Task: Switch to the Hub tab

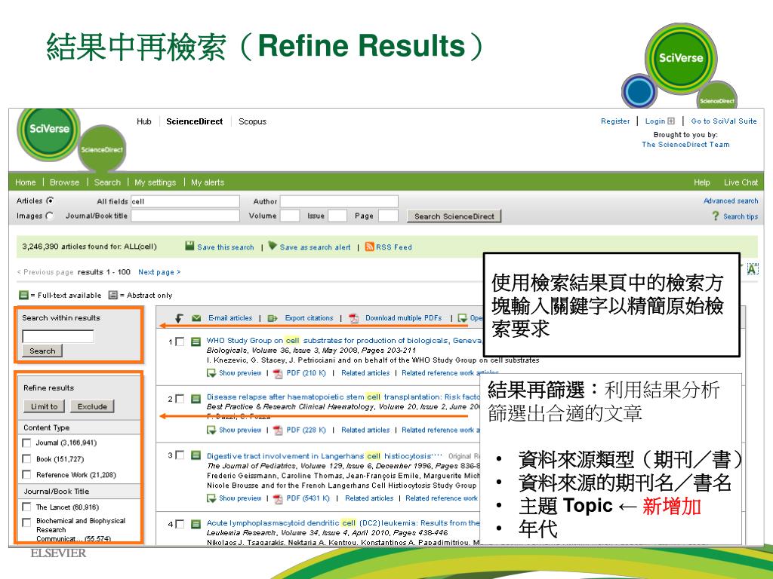Action: click(x=144, y=121)
